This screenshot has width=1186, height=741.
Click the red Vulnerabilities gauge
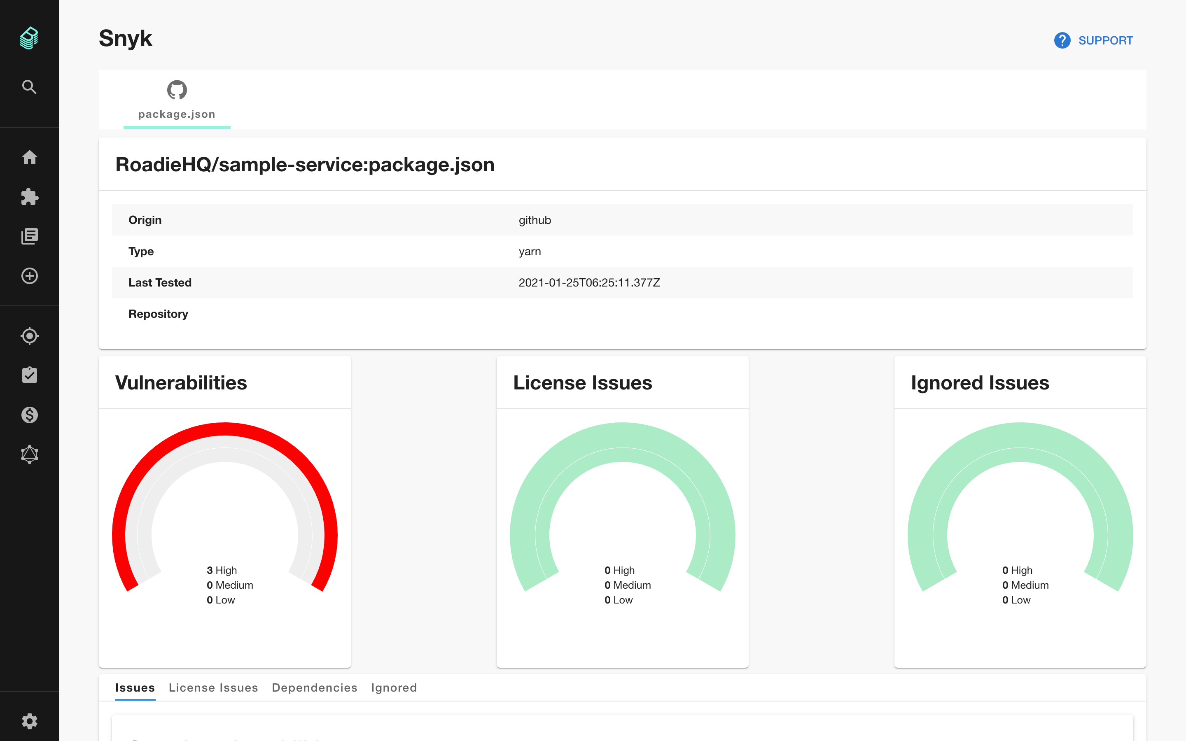(224, 430)
